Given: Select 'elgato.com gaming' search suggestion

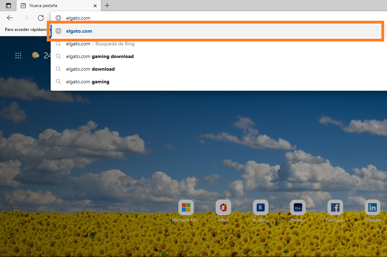Looking at the screenshot, I should coord(88,82).
